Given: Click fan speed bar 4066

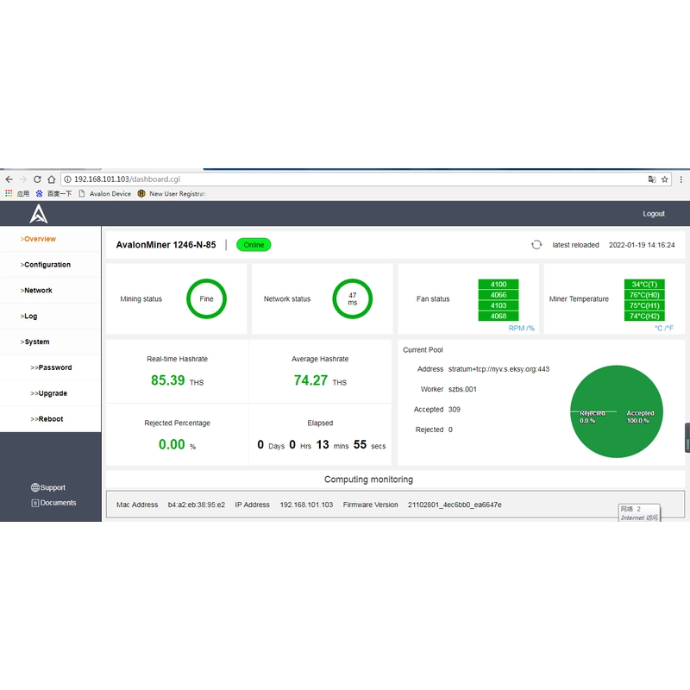Looking at the screenshot, I should [499, 295].
